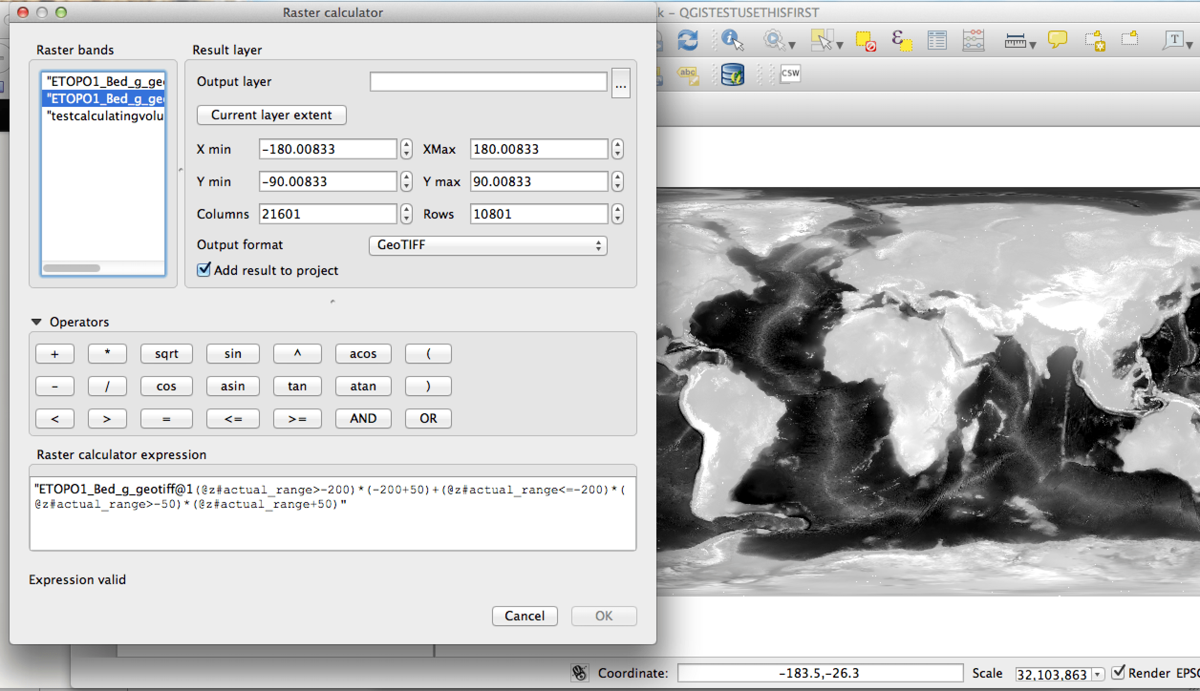Open the CSW metadata search icon
Viewport: 1200px width, 691px height.
[x=790, y=73]
